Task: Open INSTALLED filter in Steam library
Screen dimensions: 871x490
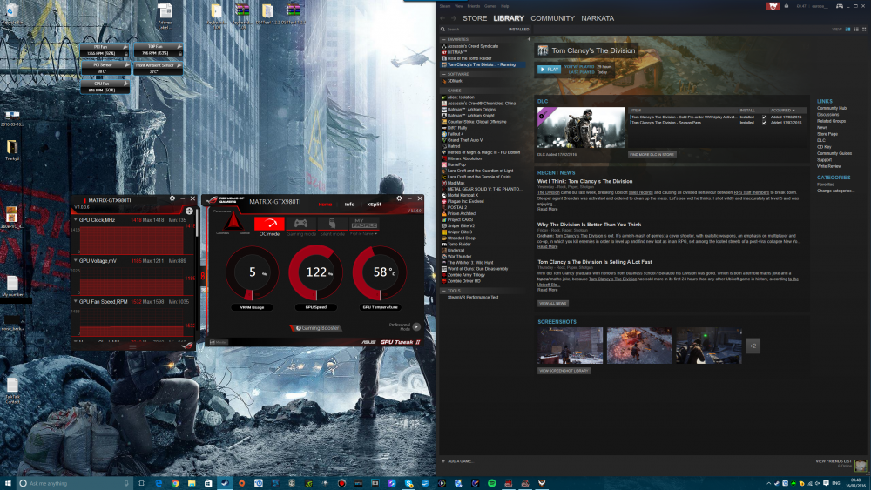Action: click(518, 29)
